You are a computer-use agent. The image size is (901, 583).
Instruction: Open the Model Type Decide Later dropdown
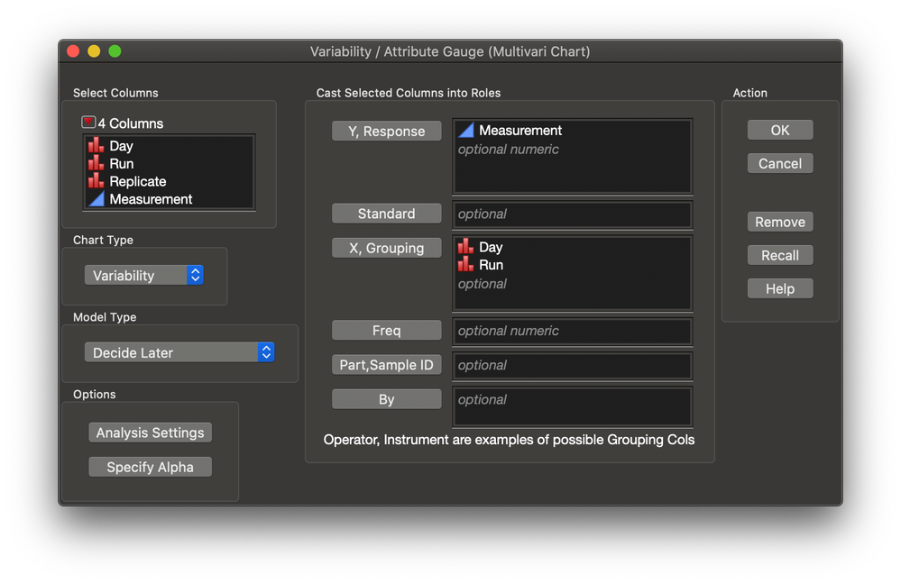[x=179, y=352]
